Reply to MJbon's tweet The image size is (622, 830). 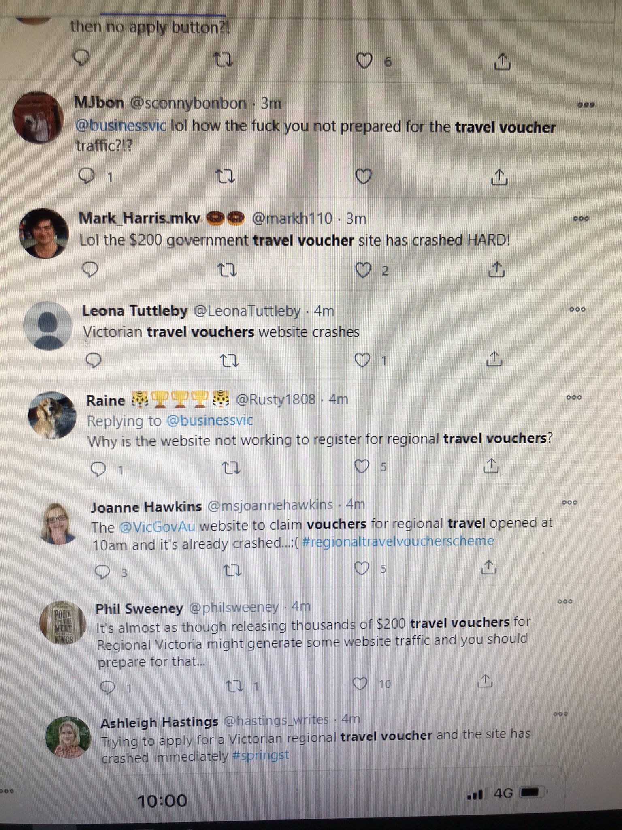tap(86, 176)
